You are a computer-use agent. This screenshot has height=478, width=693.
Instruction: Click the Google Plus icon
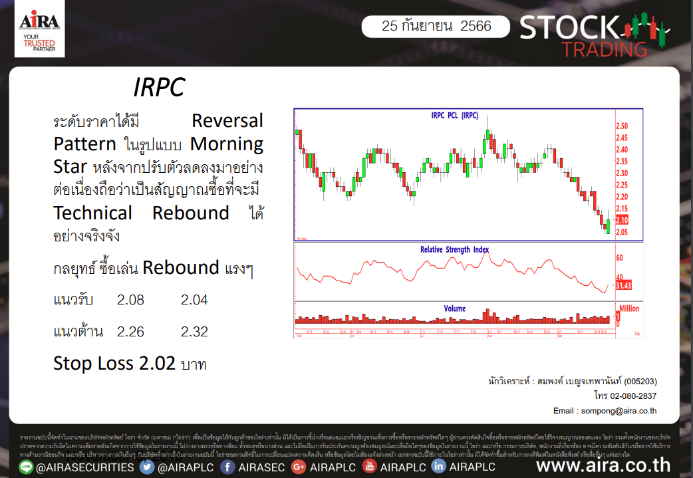[299, 467]
